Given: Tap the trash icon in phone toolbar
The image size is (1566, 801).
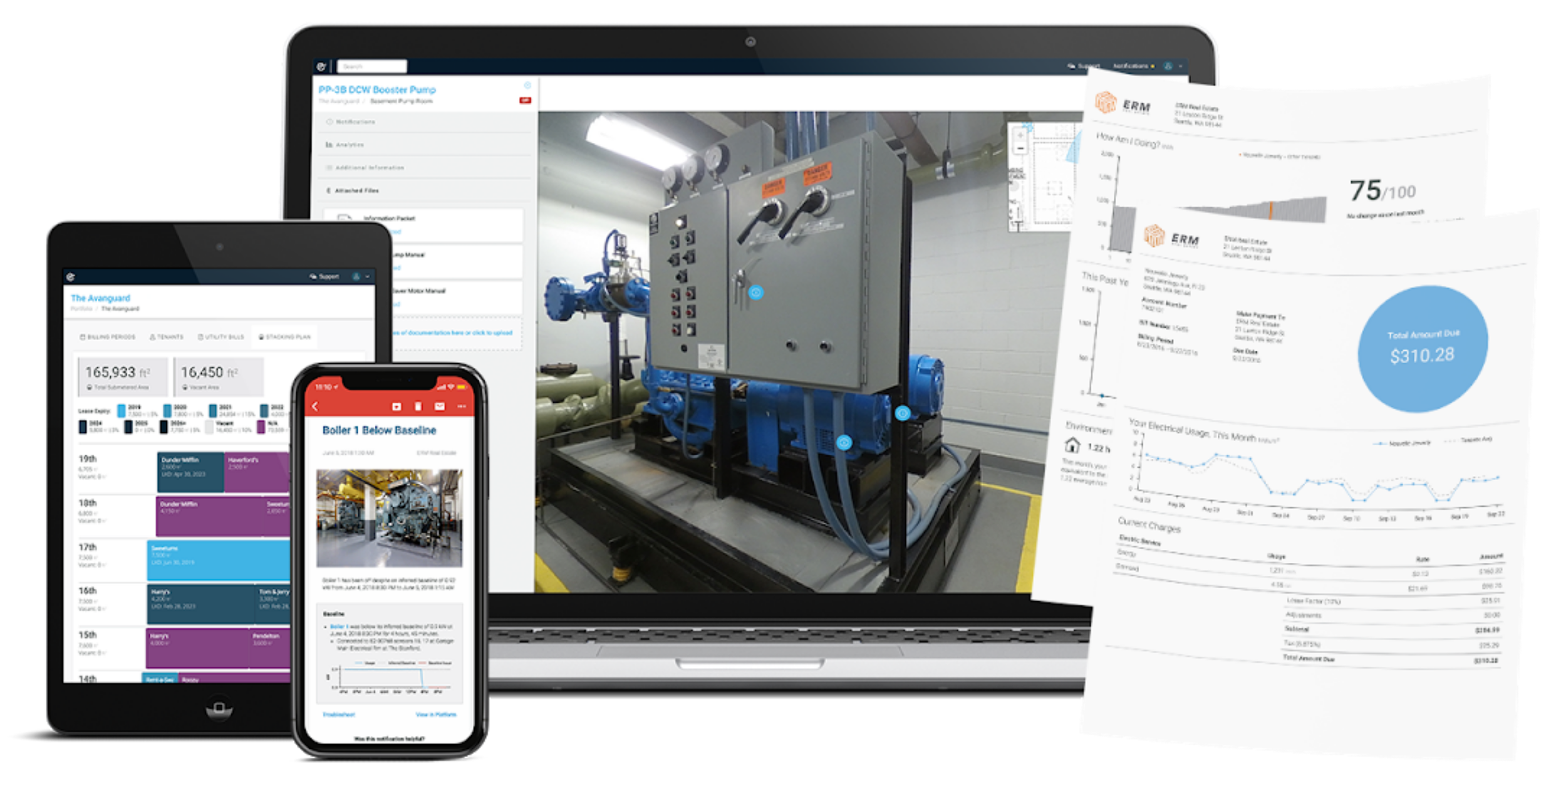Looking at the screenshot, I should point(418,406).
